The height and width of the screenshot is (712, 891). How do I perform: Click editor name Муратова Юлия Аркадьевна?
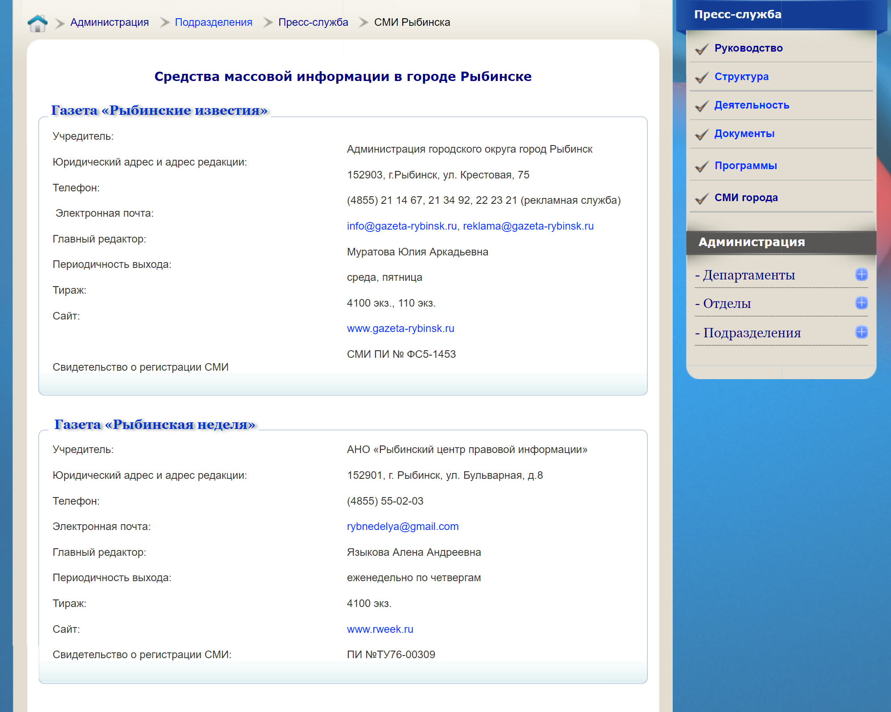pyautogui.click(x=417, y=252)
